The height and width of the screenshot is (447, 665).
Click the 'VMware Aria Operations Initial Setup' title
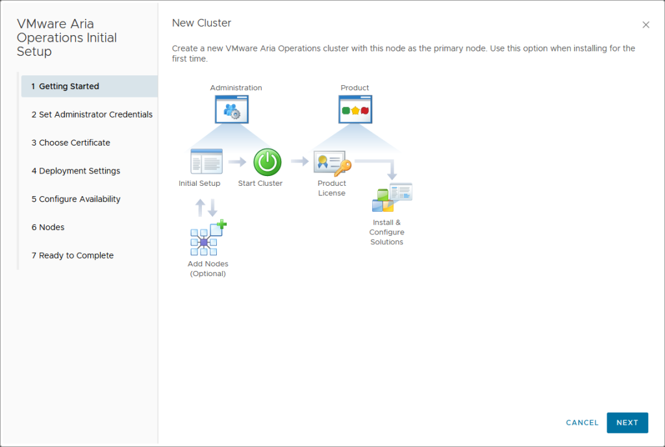click(67, 37)
